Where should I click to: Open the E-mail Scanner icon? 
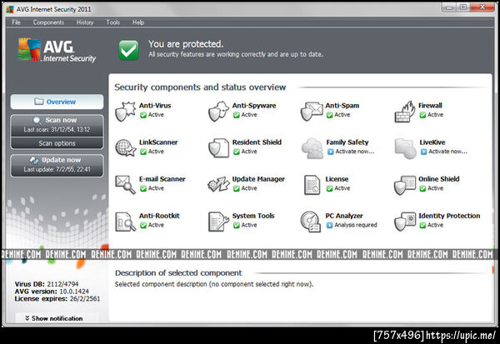pyautogui.click(x=125, y=185)
